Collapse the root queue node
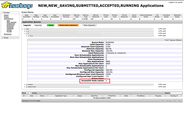This screenshot has width=184, height=117. pos(25,29)
